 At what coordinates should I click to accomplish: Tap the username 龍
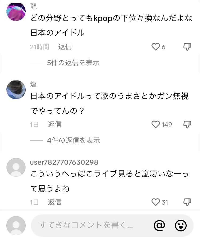tap(33, 6)
